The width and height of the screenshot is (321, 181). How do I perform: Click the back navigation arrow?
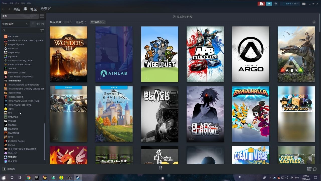click(x=4, y=9)
